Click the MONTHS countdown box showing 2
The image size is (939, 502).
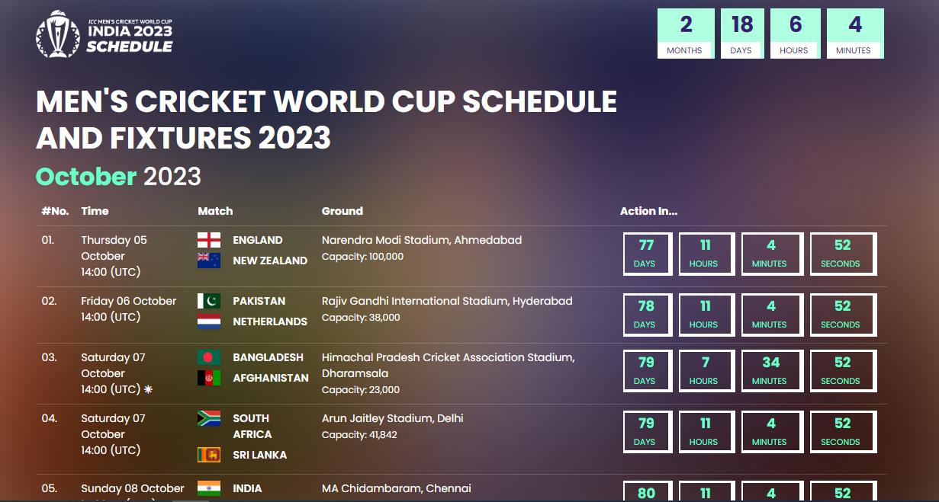pos(685,33)
